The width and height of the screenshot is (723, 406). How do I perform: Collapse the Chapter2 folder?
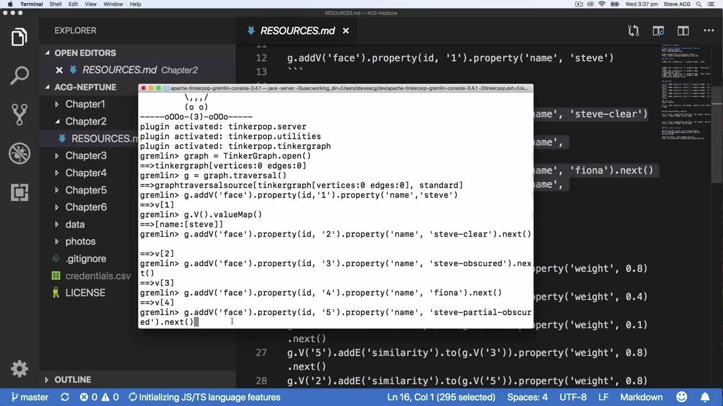[x=56, y=121]
